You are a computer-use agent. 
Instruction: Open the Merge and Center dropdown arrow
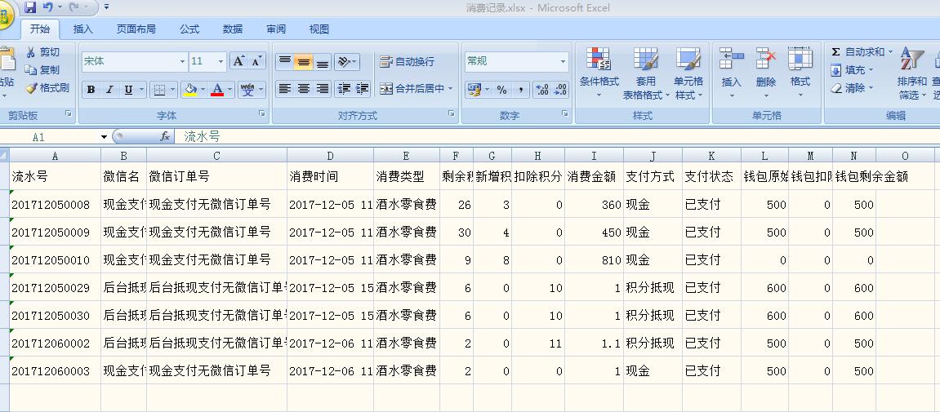tap(450, 89)
